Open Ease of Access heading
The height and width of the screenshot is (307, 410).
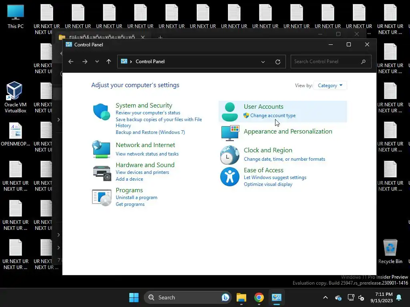263,170
